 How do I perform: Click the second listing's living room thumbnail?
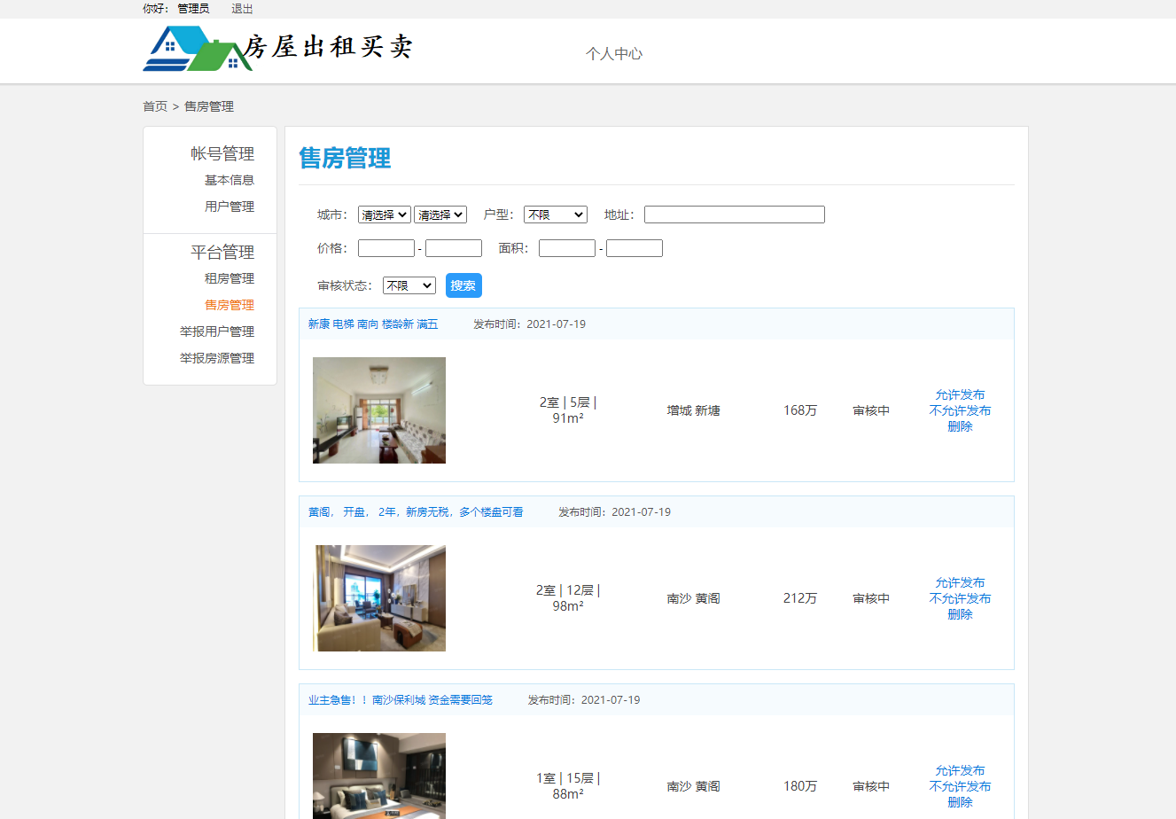pyautogui.click(x=379, y=598)
